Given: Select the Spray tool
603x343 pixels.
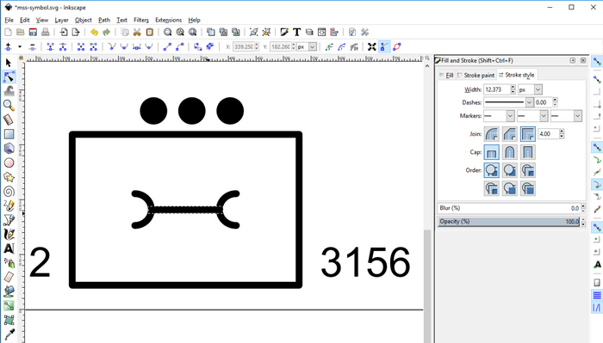Looking at the screenshot, I should pos(9,263).
